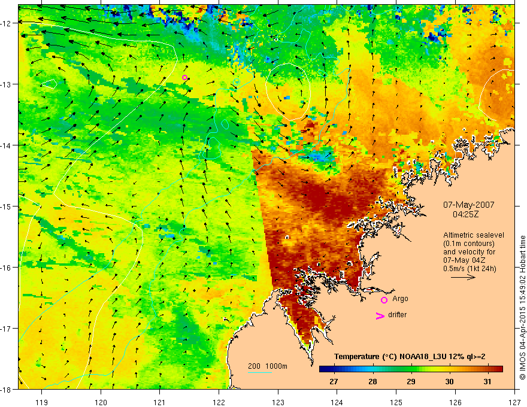Click the colorbar tick label 27
The width and height of the screenshot is (527, 407).
pyautogui.click(x=334, y=381)
